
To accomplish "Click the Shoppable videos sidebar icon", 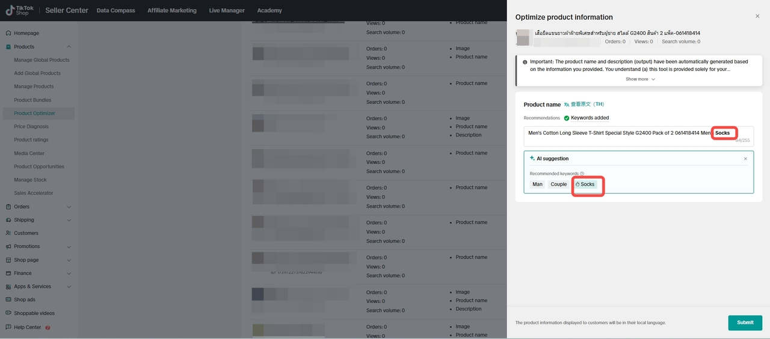I will [8, 313].
